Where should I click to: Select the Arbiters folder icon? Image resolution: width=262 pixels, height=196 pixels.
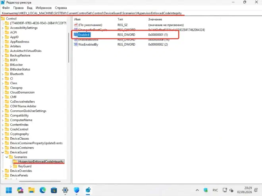(x=7, y=46)
